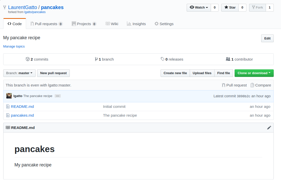Click the Create new file button
281x184 pixels.
175,73
